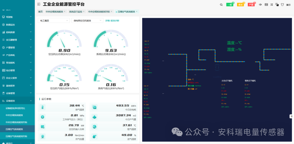Click the 今日总电耗 energy icon

pyautogui.click(x=95, y=107)
